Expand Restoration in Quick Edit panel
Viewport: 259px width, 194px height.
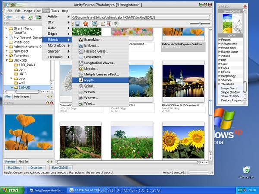[x=220, y=48]
